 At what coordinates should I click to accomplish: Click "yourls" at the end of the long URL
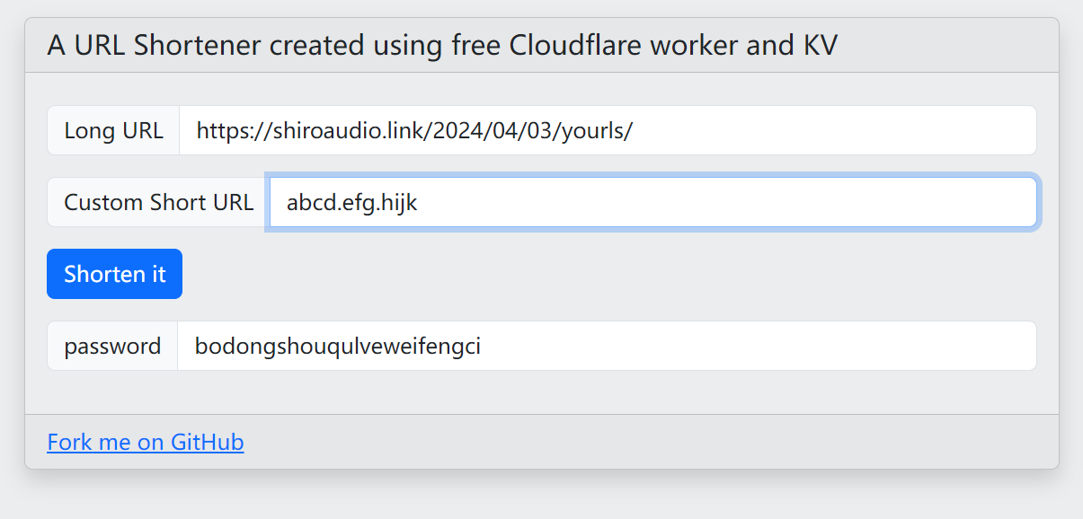[604, 130]
